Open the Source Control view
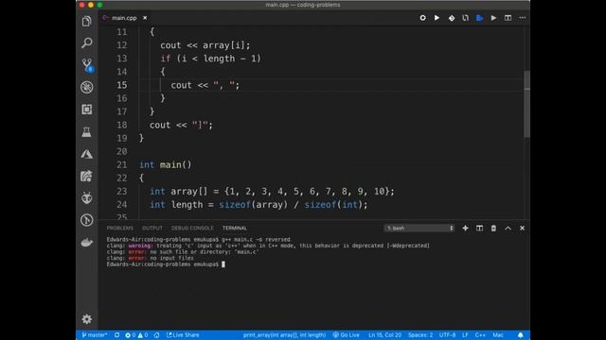Viewport: 606px width, 340px height. 86,65
